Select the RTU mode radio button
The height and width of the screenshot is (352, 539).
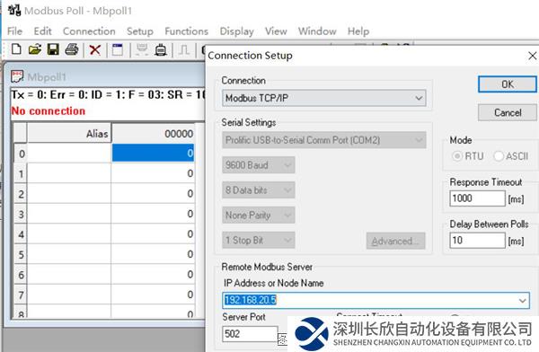coord(456,156)
